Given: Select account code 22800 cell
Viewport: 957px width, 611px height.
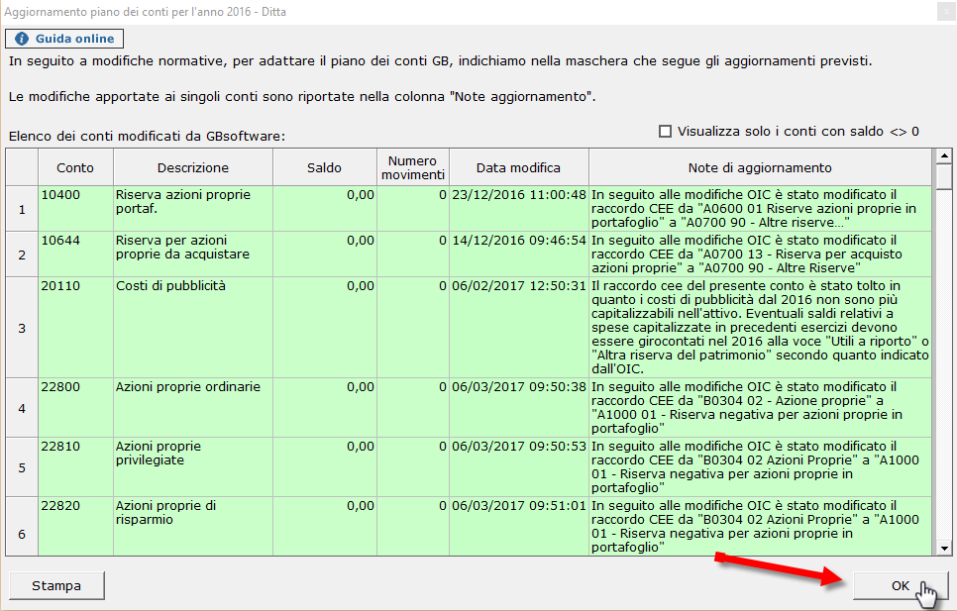Looking at the screenshot, I should pyautogui.click(x=75, y=407).
